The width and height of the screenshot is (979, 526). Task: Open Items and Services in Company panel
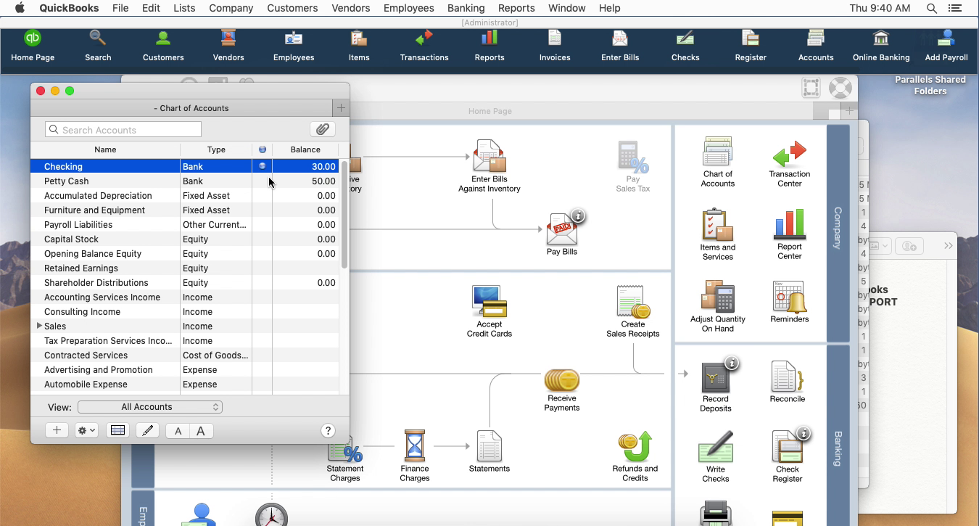click(718, 234)
